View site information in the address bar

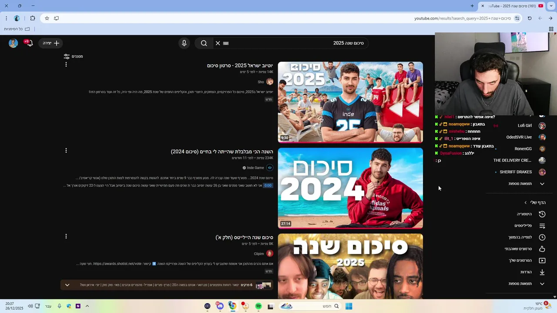tap(517, 18)
